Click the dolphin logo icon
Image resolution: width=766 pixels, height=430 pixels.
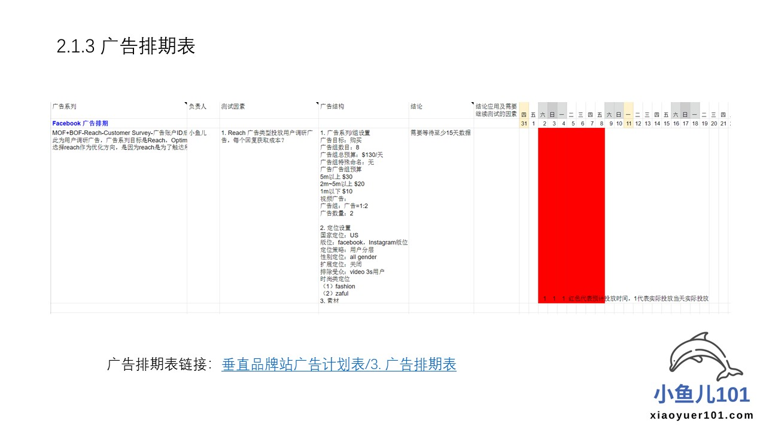705,358
